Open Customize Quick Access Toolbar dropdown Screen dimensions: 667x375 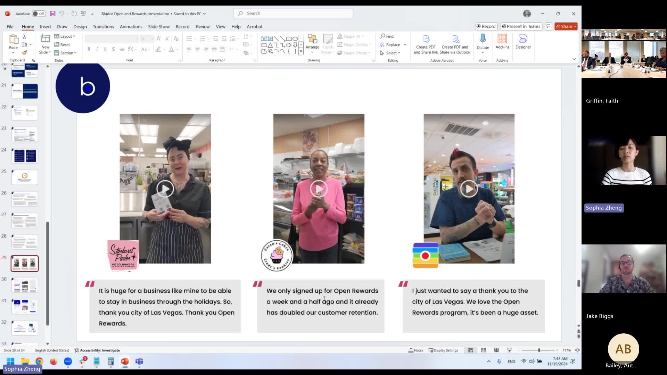pyautogui.click(x=92, y=14)
